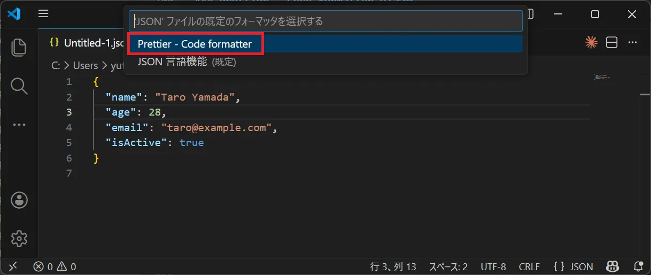Click the number 28 value
This screenshot has width=651, height=275.
point(155,112)
